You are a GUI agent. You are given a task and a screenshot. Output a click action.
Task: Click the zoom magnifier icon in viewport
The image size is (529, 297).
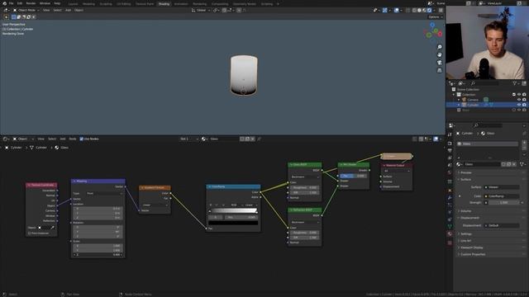click(x=439, y=47)
